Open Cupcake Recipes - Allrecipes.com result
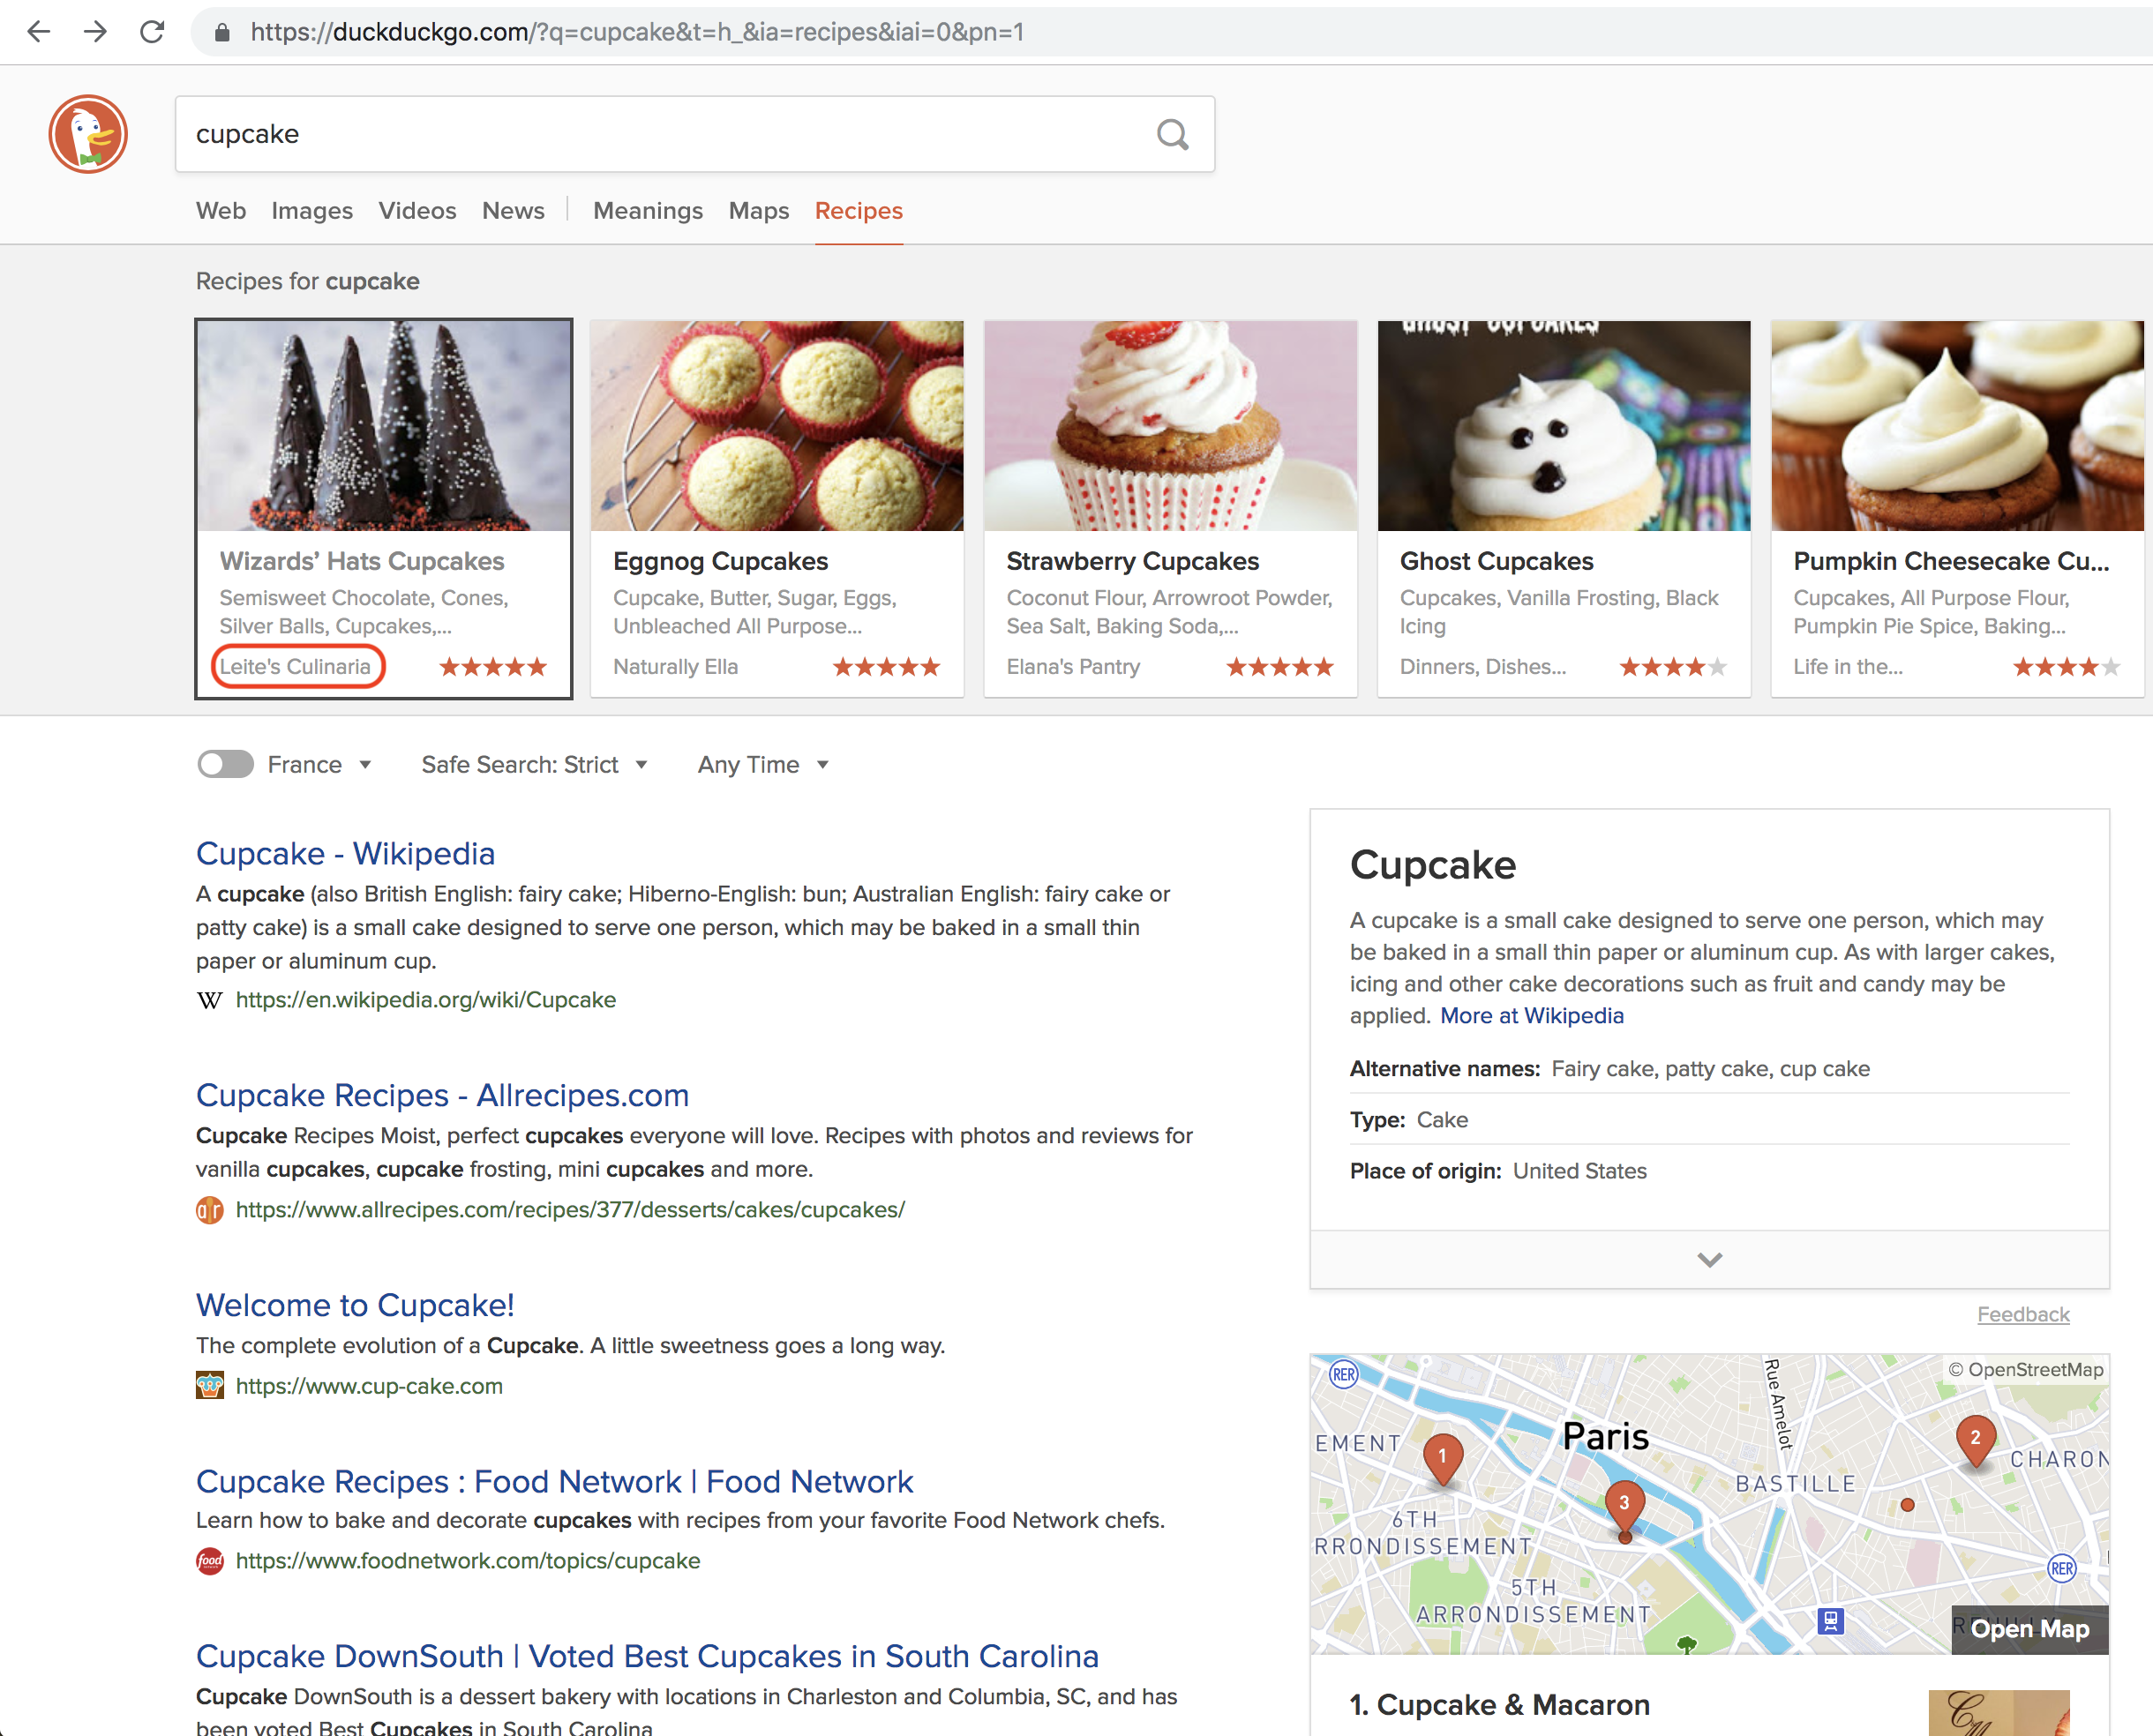 (x=442, y=1096)
